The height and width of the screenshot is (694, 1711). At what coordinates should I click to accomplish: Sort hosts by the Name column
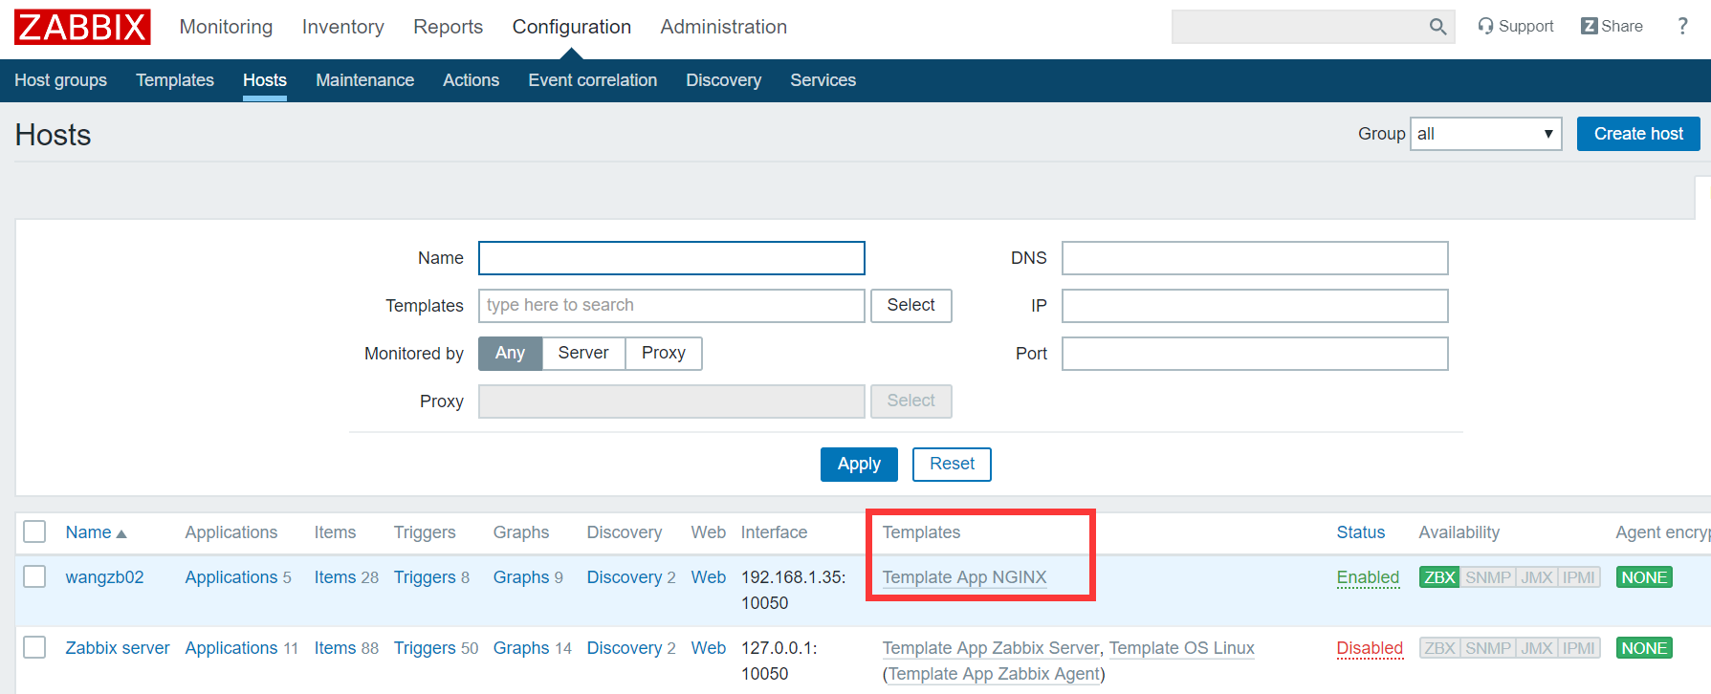point(89,532)
